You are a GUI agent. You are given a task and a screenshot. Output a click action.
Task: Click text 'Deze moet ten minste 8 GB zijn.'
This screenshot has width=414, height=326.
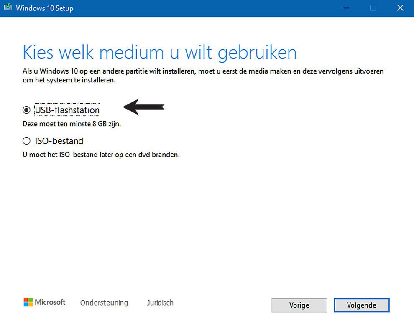[72, 124]
